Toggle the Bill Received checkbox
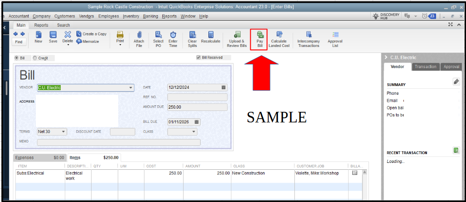 click(199, 58)
